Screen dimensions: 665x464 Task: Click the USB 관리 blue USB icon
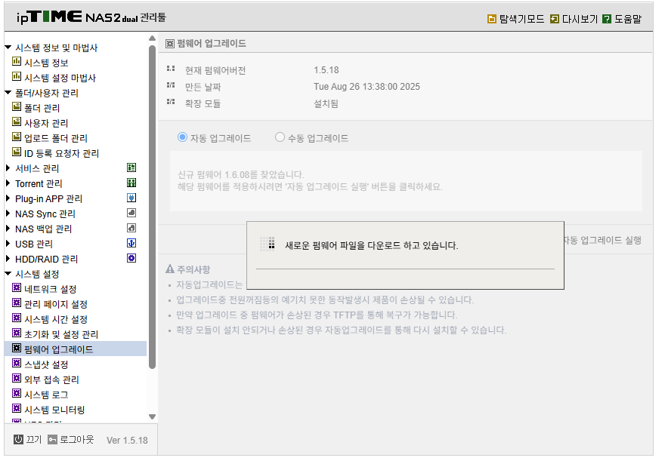click(131, 243)
